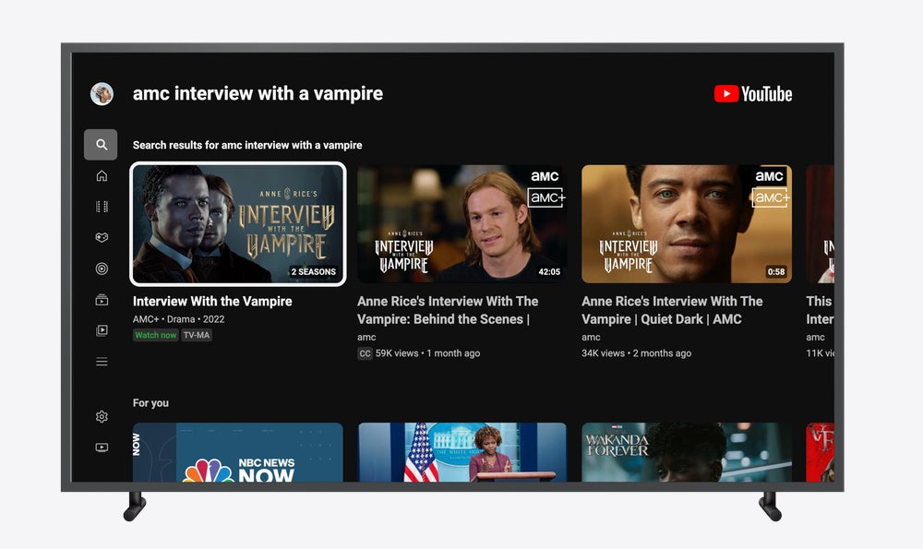923x549 pixels.
Task: Click title 'Anne Rice's Interview... Quiet Dark | AMC'
Action: (x=672, y=310)
